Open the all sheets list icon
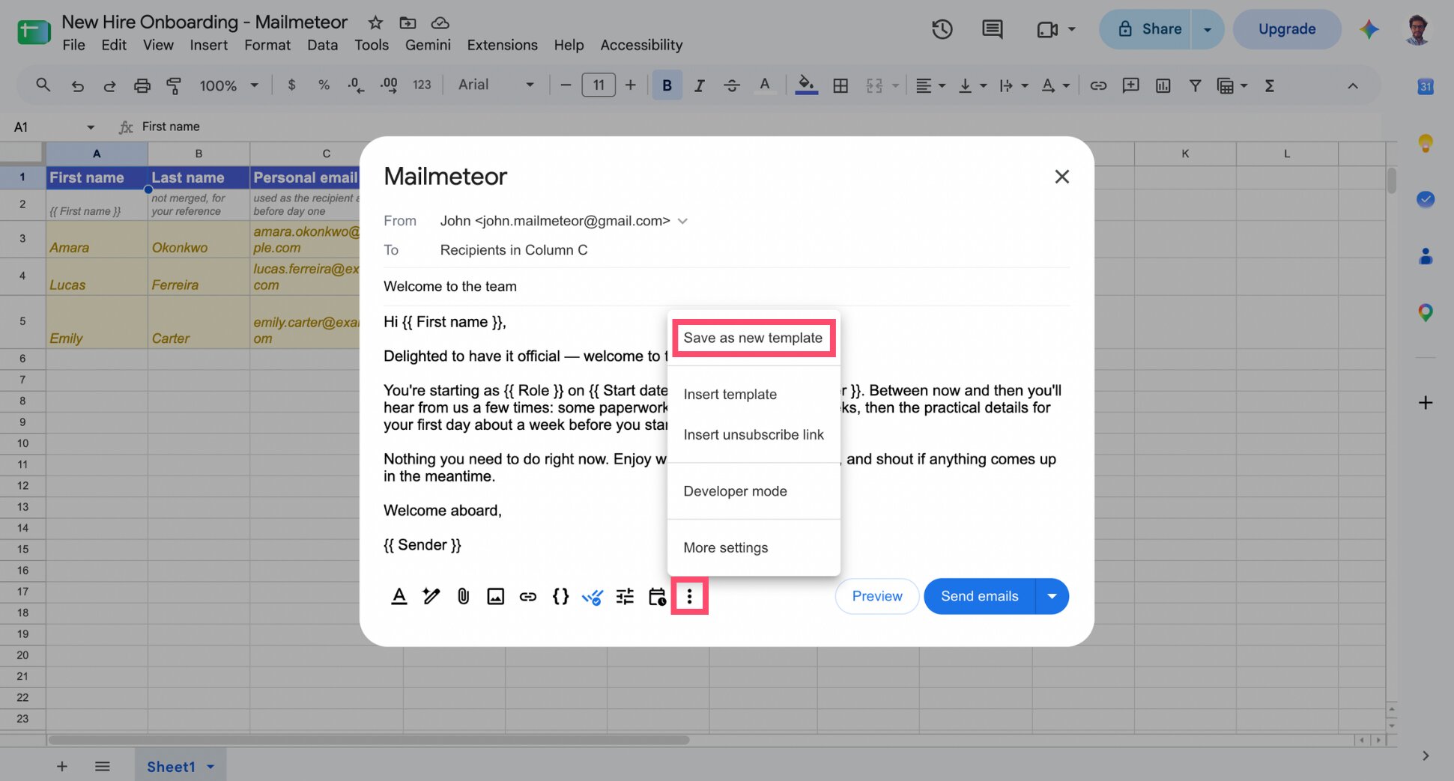This screenshot has height=781, width=1454. tap(103, 767)
